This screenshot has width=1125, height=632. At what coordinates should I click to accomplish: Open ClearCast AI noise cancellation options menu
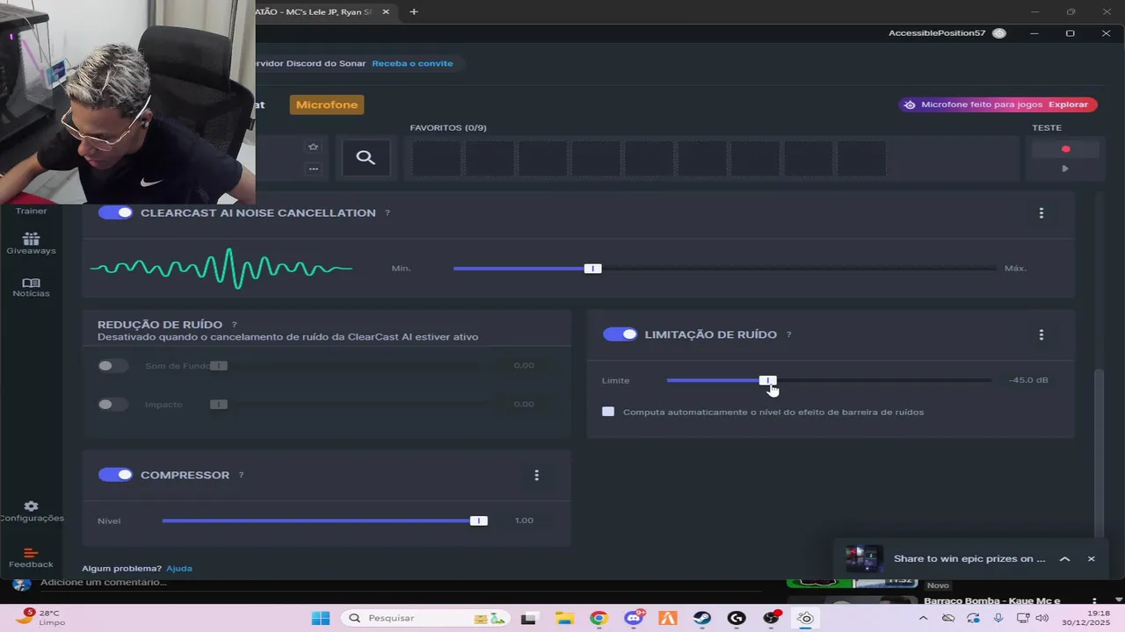tap(1042, 213)
